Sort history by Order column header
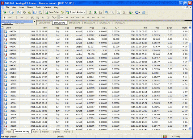193x139 pixels. click(x=11, y=28)
